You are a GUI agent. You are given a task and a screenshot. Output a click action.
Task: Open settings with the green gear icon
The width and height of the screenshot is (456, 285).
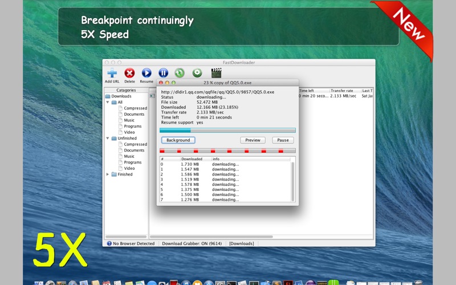[197, 73]
